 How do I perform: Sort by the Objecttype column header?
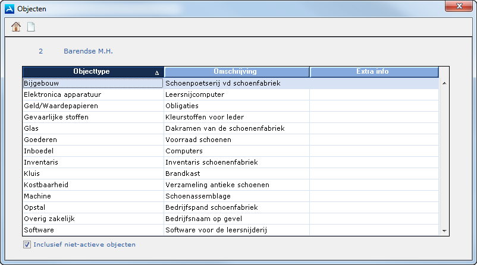pyautogui.click(x=93, y=72)
